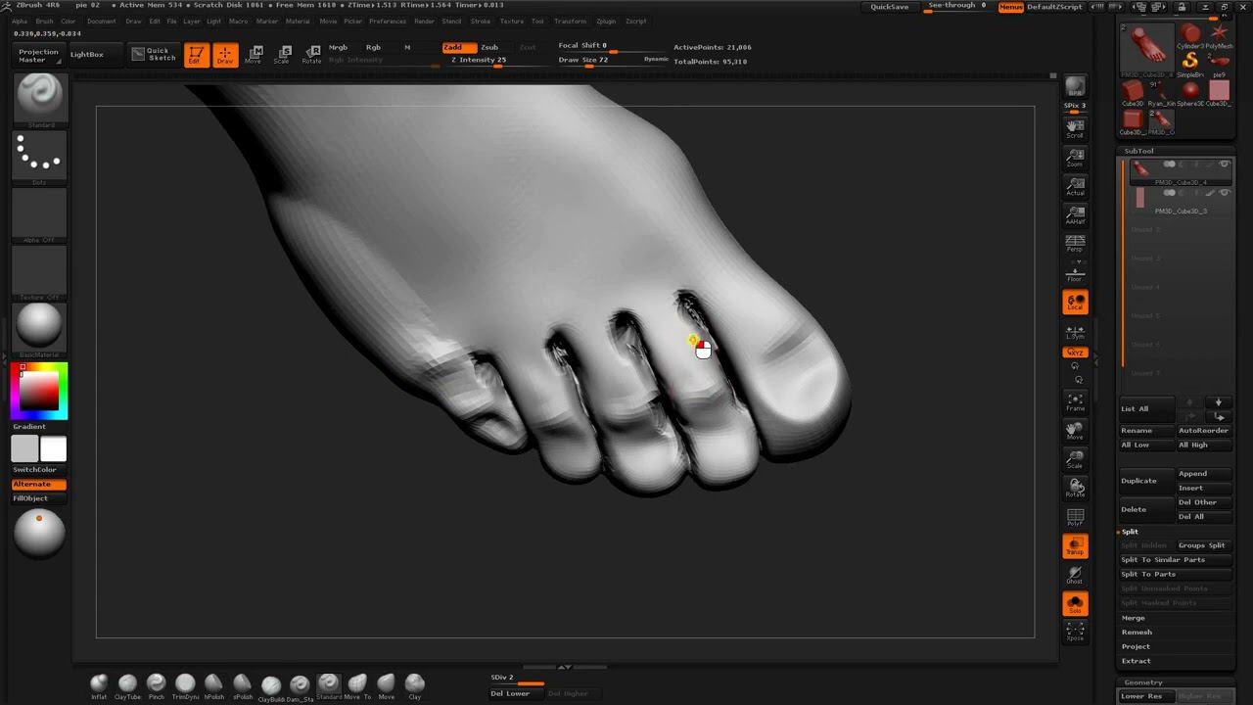Select the Standard brush thumbnail at top left
1253x705 pixels.
40,97
